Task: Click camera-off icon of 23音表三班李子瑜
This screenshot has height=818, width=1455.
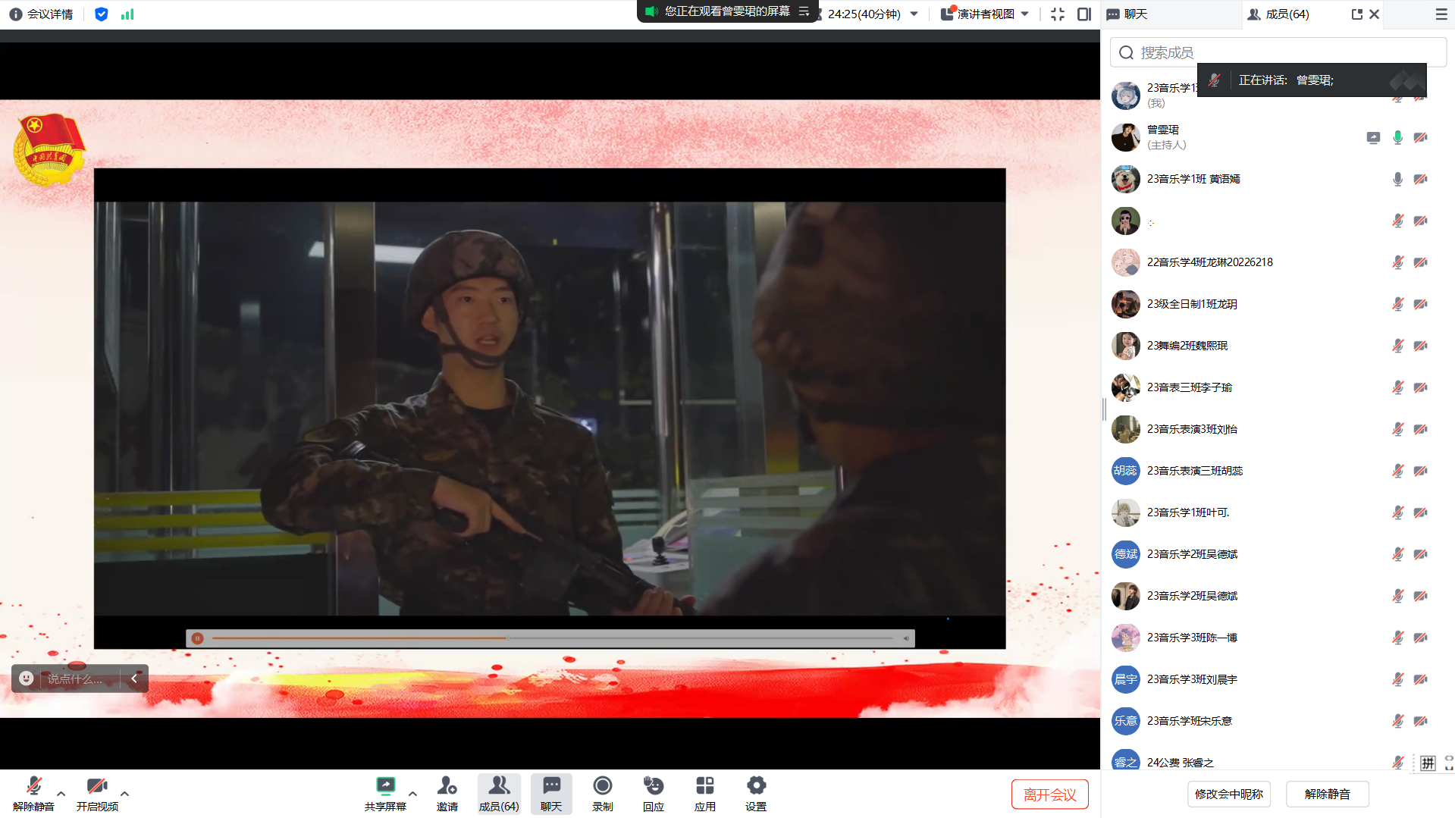Action: point(1421,387)
